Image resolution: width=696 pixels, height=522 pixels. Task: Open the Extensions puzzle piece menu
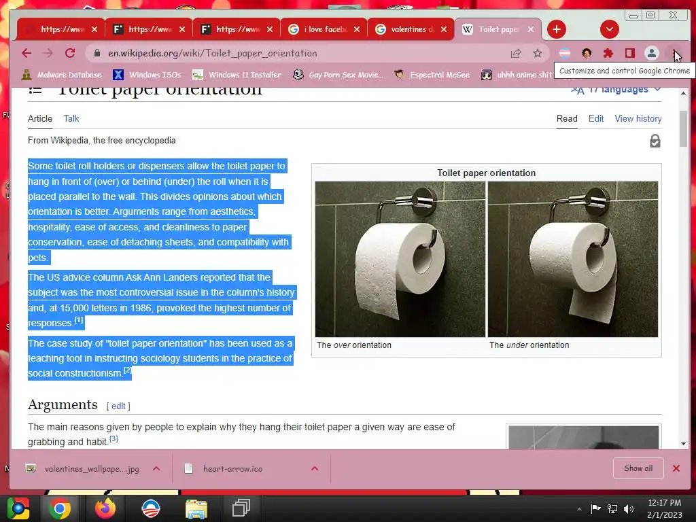pos(608,54)
